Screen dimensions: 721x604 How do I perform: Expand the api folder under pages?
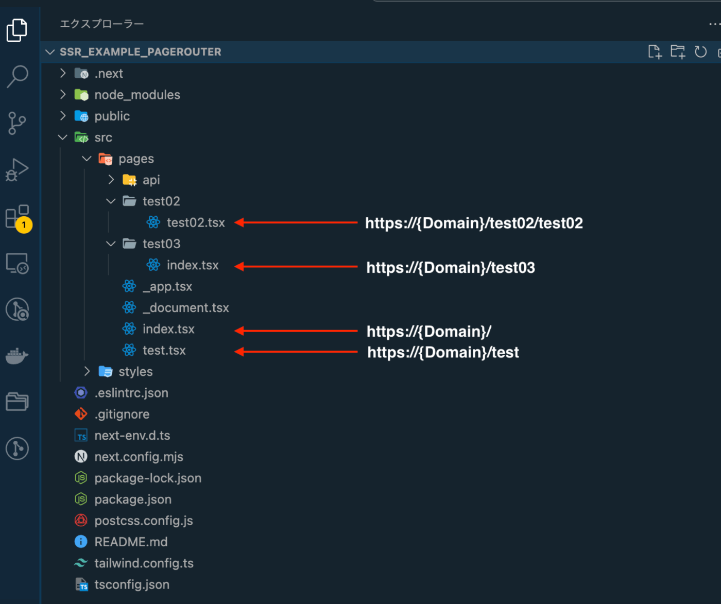pos(110,179)
